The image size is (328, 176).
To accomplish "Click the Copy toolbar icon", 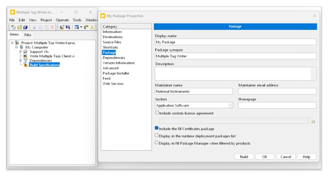I will tap(40, 27).
